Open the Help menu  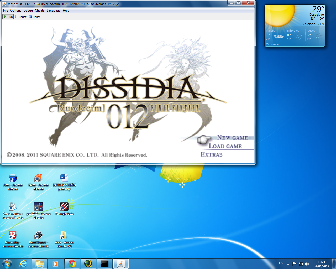point(66,11)
